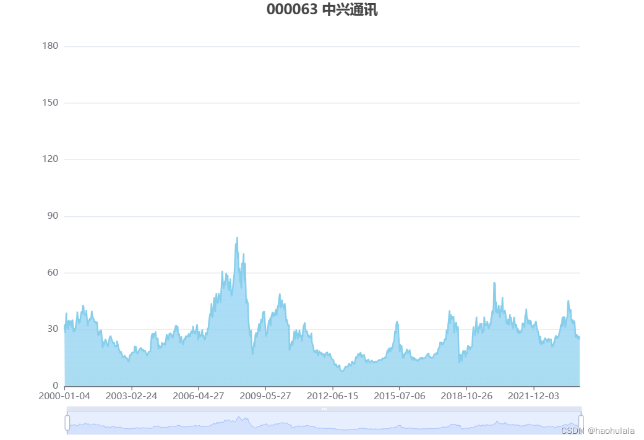Click the right handle of the zoom slider
This screenshot has width=644, height=440.
click(x=581, y=423)
